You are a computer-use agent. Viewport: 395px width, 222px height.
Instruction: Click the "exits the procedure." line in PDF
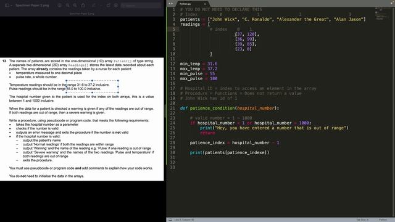coord(38,160)
